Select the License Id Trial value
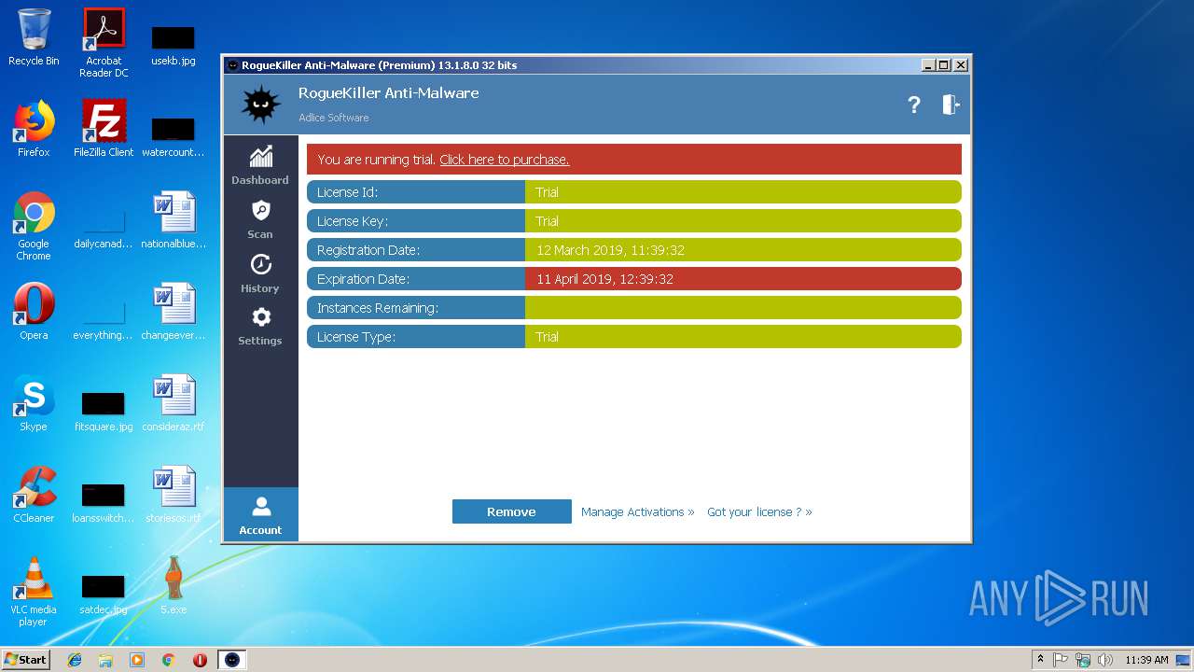Image resolution: width=1194 pixels, height=672 pixels. 547,192
